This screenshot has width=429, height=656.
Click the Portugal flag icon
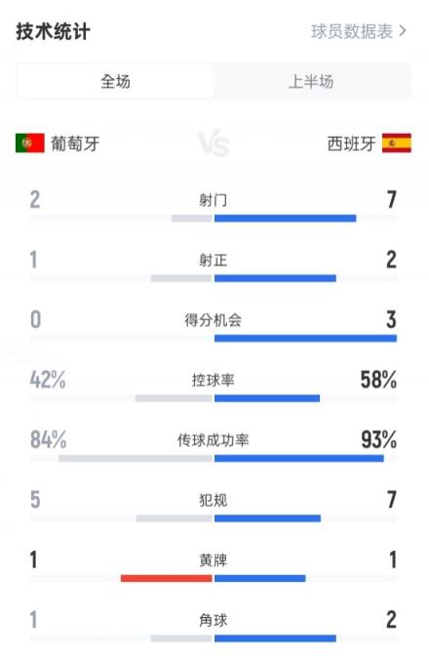tap(30, 143)
